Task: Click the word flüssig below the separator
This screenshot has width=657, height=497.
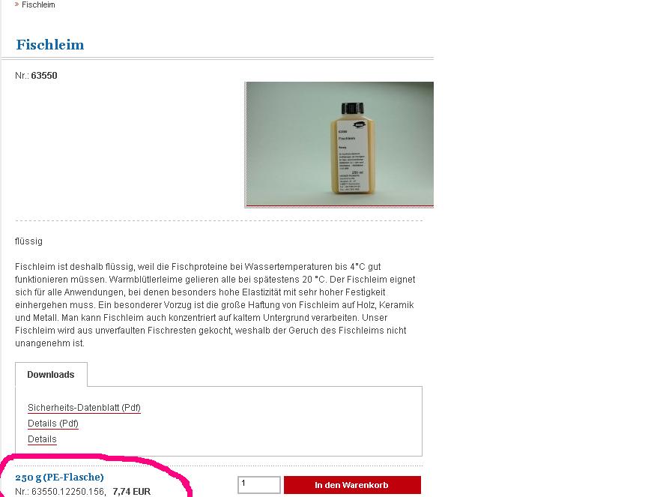Action: [x=28, y=241]
